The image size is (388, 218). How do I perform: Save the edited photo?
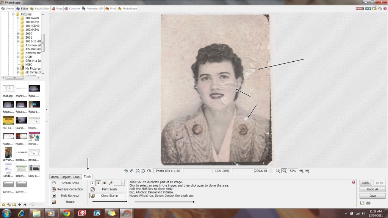[372, 196]
